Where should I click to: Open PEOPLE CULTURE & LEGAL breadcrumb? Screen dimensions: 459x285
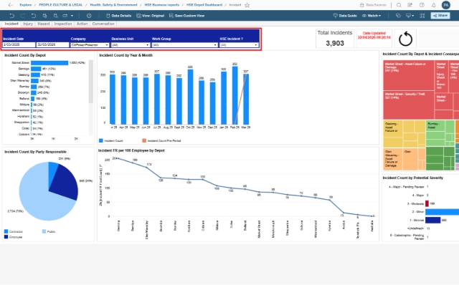[x=60, y=5]
